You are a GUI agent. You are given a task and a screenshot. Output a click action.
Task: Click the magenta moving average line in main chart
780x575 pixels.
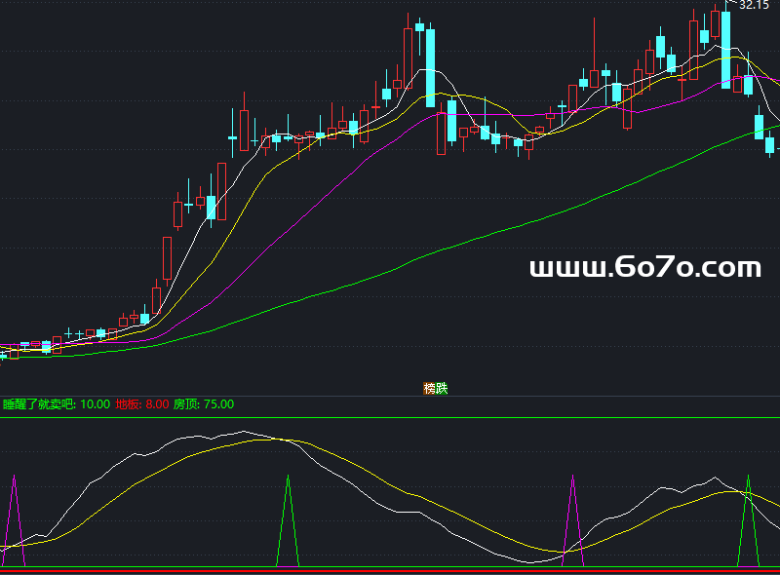(292, 224)
